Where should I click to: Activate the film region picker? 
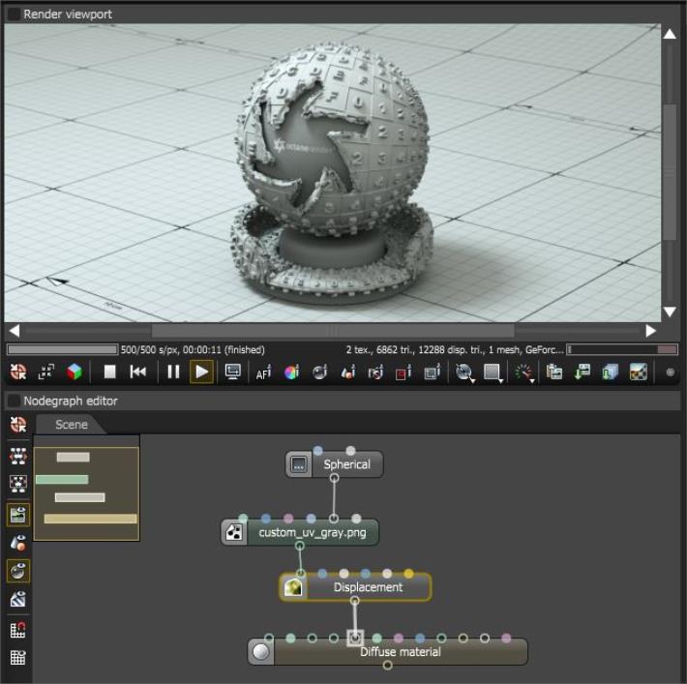(432, 372)
